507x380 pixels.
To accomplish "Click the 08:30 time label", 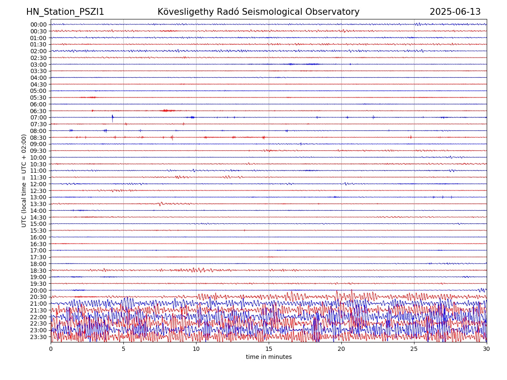I will pos(38,138).
